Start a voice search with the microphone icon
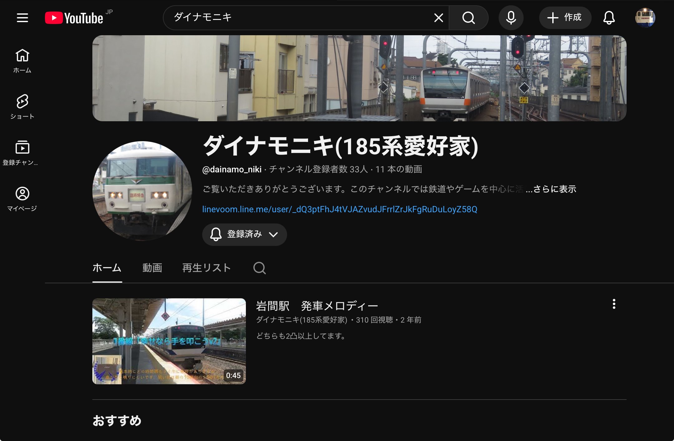This screenshot has width=674, height=441. [x=511, y=18]
